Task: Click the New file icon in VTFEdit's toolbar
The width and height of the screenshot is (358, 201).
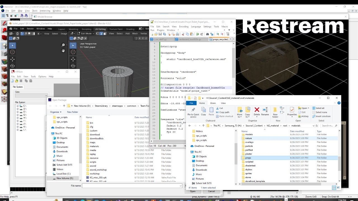Action: [x=12, y=81]
